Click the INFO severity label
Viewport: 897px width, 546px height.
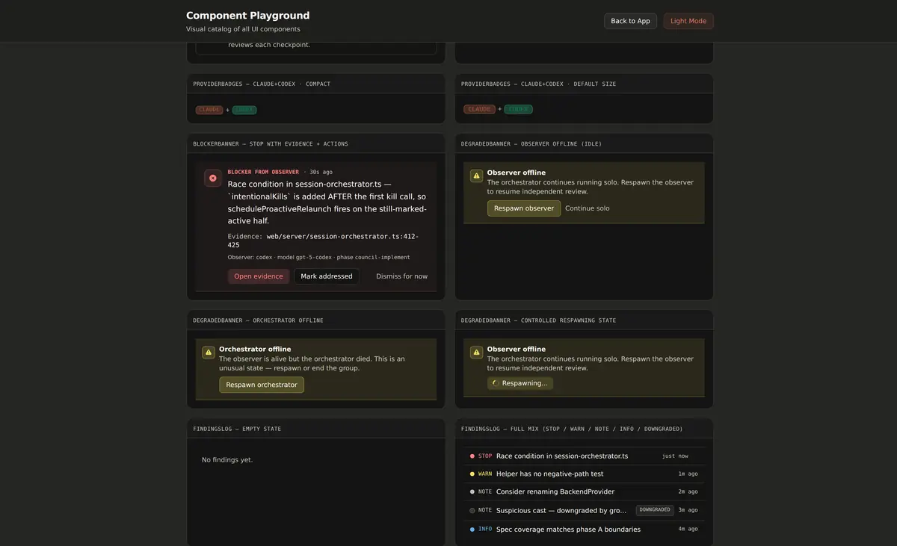click(485, 530)
